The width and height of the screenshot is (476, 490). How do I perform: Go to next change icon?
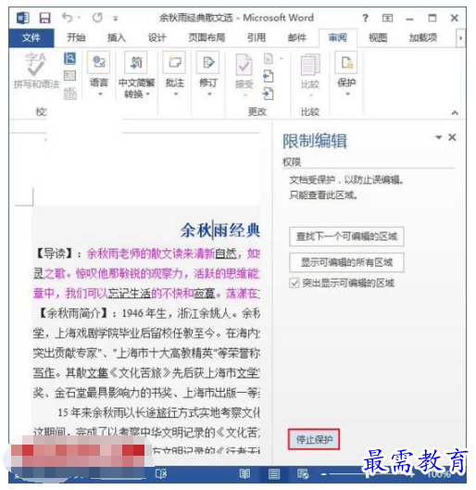(268, 94)
